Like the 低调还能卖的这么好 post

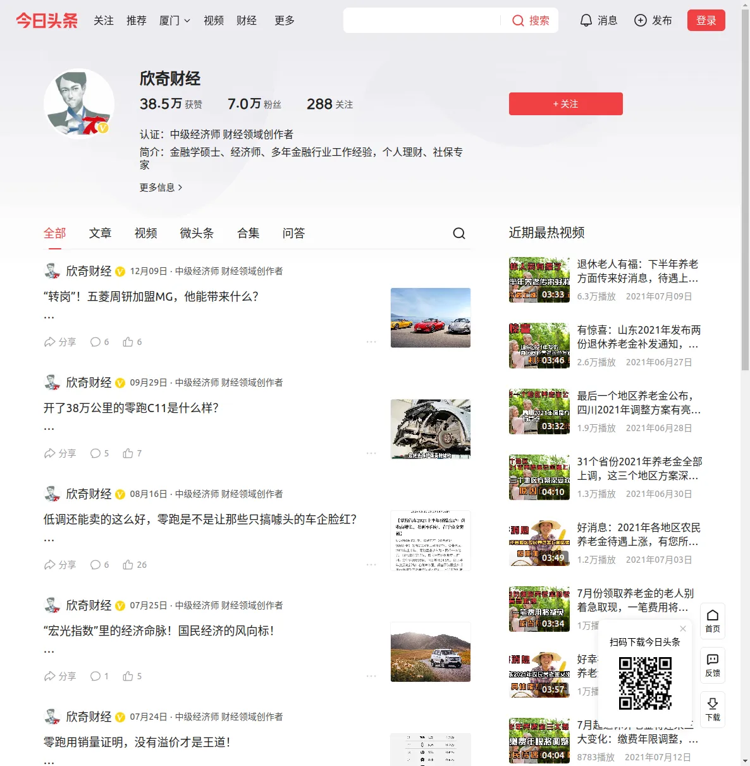click(x=135, y=565)
